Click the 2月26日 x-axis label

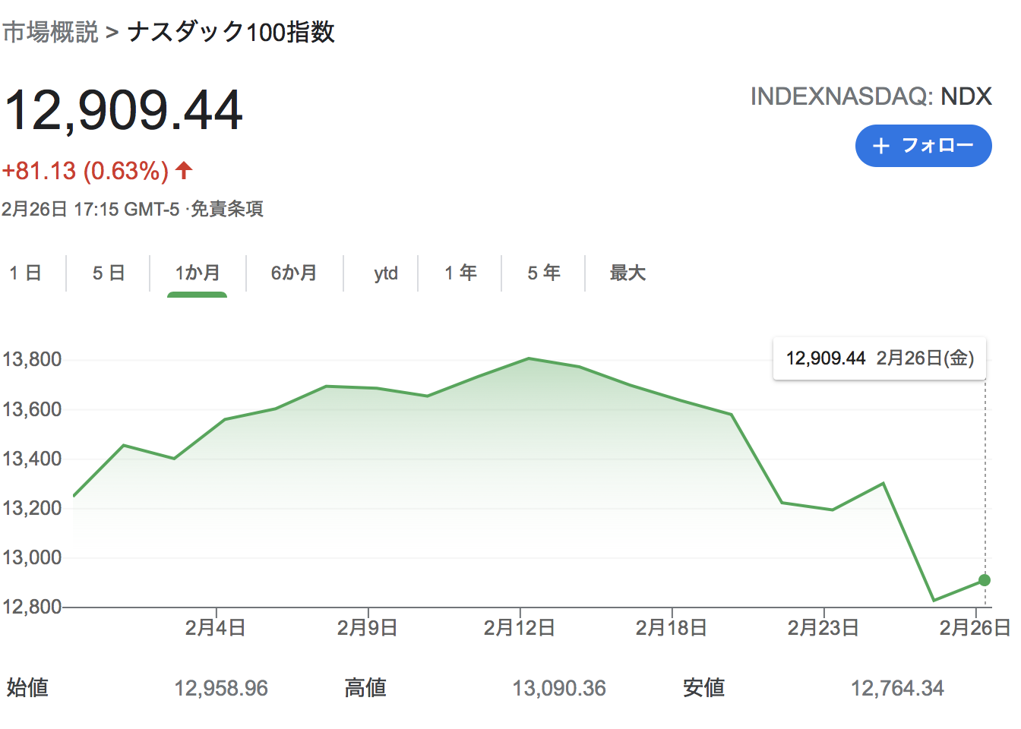(975, 627)
